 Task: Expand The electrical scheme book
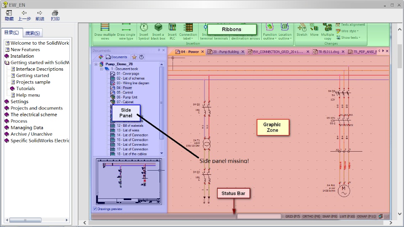pos(7,115)
